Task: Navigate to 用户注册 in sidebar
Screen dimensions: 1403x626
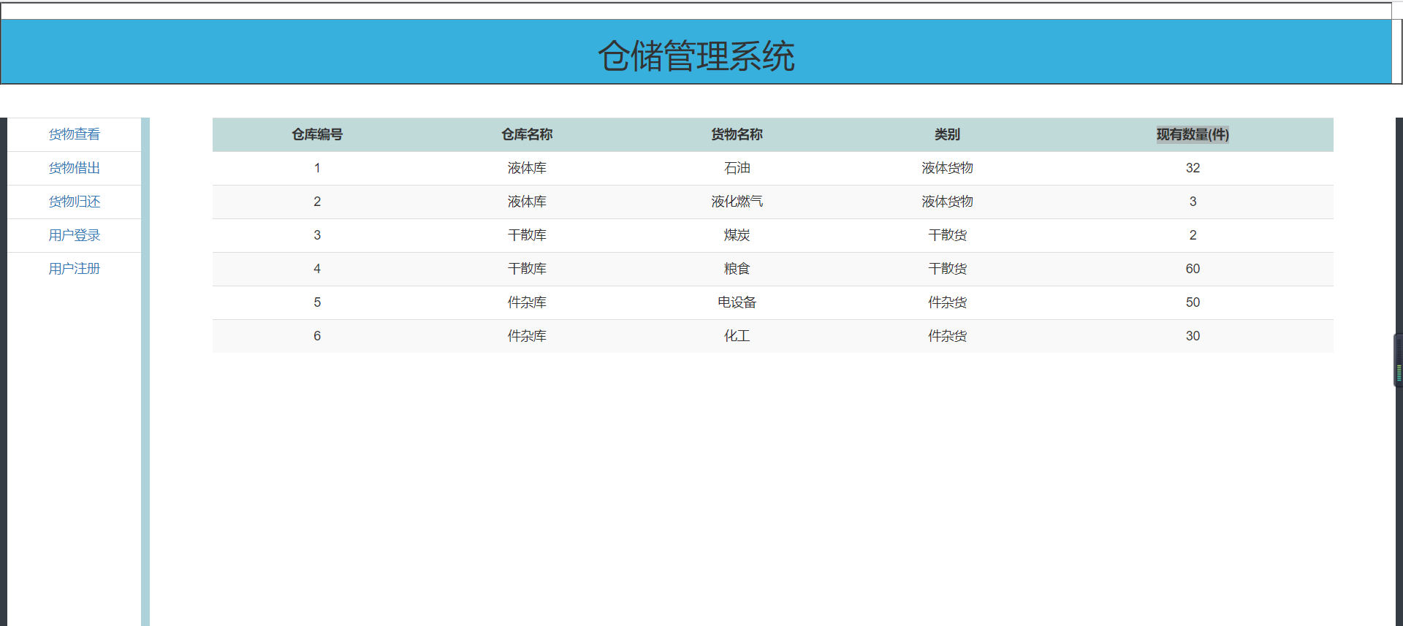Action: 74,269
